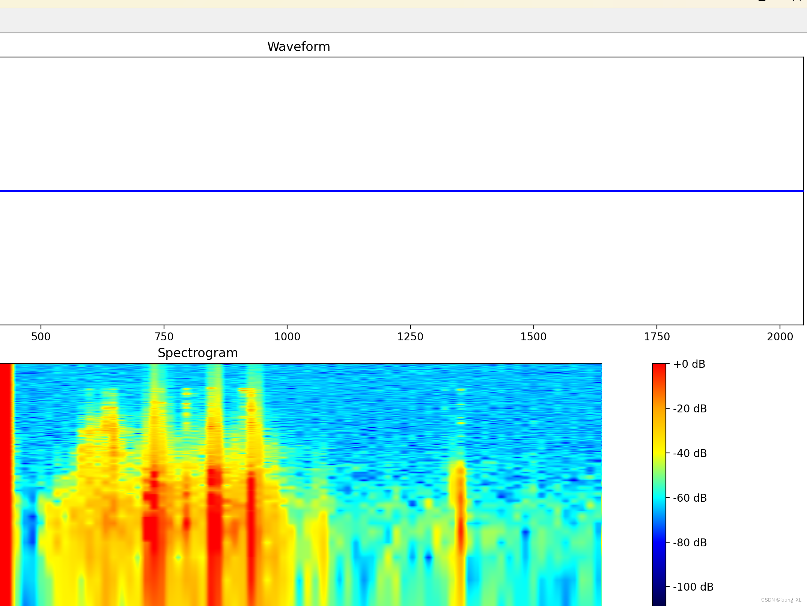Screen dimensions: 807x606
Task: Click the 2000 x-axis tick label
Action: pyautogui.click(x=780, y=337)
